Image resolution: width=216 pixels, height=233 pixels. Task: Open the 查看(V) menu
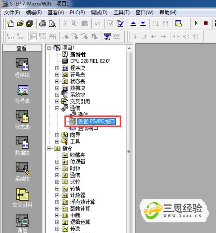pyautogui.click(x=56, y=13)
